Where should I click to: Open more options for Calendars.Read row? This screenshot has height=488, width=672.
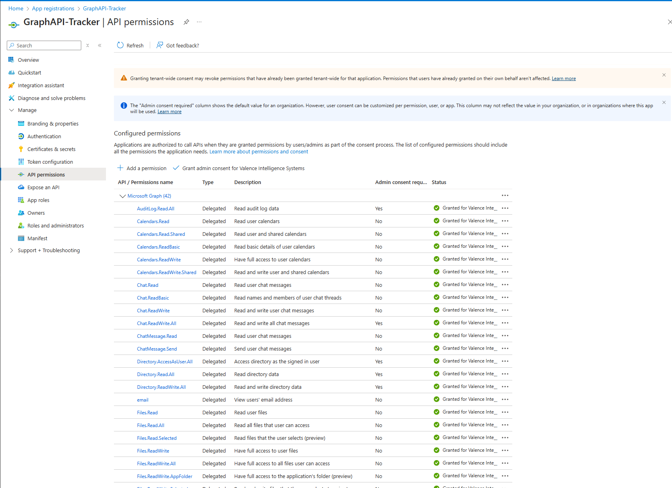[505, 221]
